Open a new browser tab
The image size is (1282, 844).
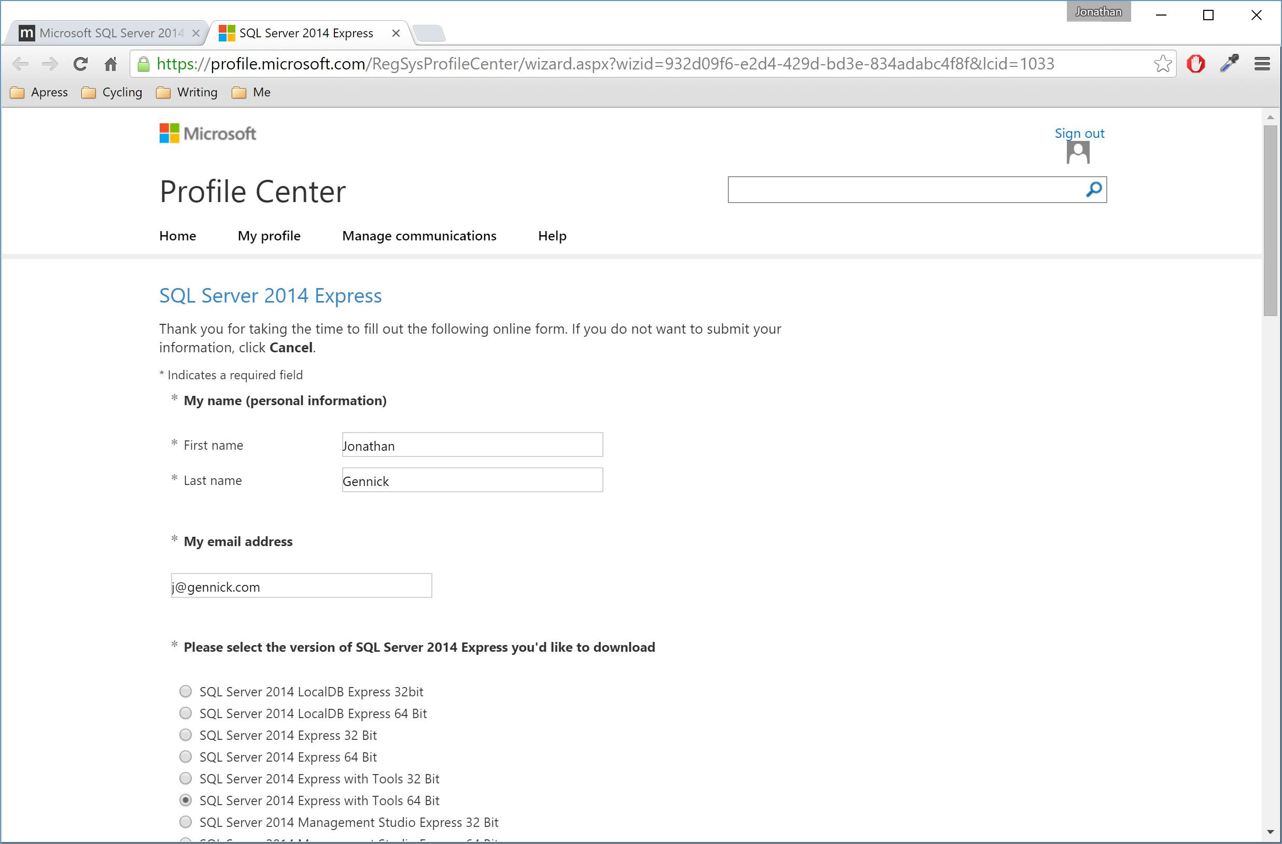click(x=429, y=33)
